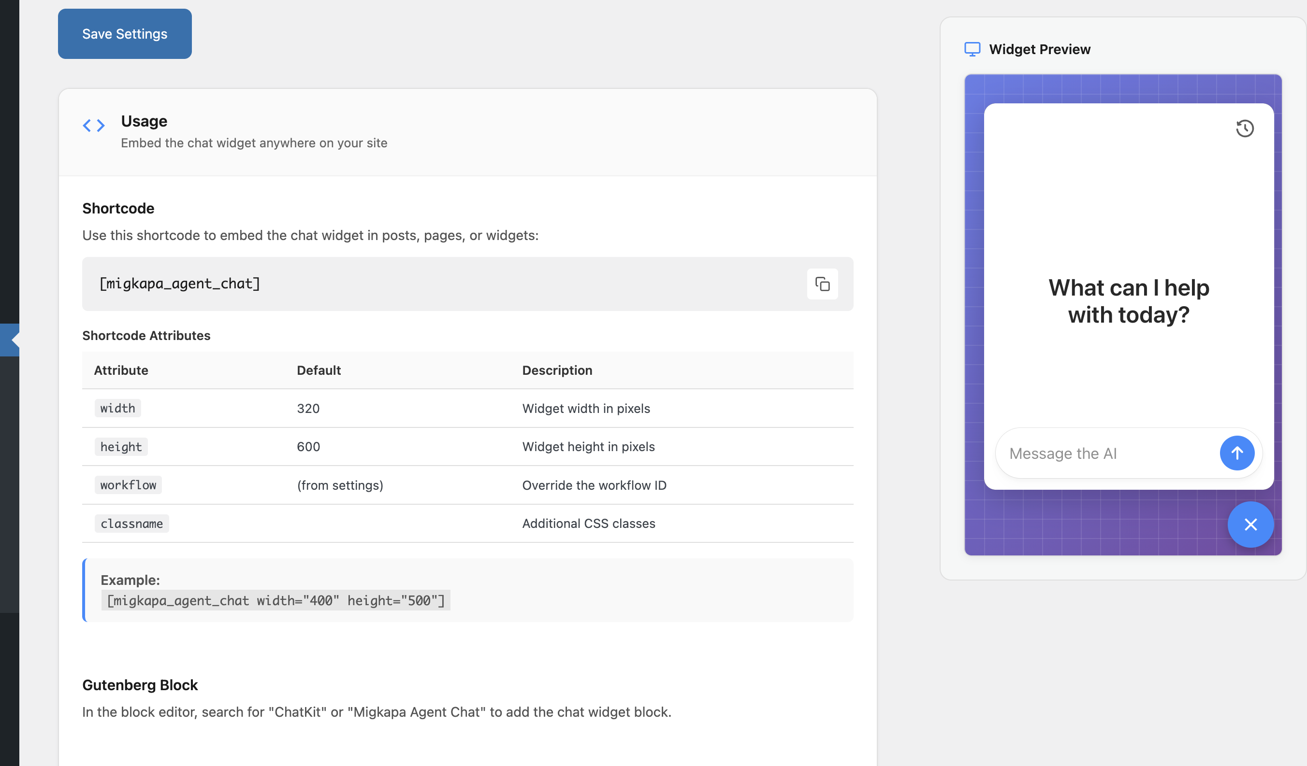Select the workflow attribute code tag
Image resolution: width=1307 pixels, height=766 pixels.
tap(128, 485)
